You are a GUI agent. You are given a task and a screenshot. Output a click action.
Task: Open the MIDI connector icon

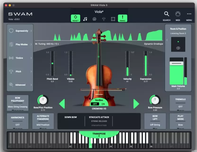pos(178,14)
